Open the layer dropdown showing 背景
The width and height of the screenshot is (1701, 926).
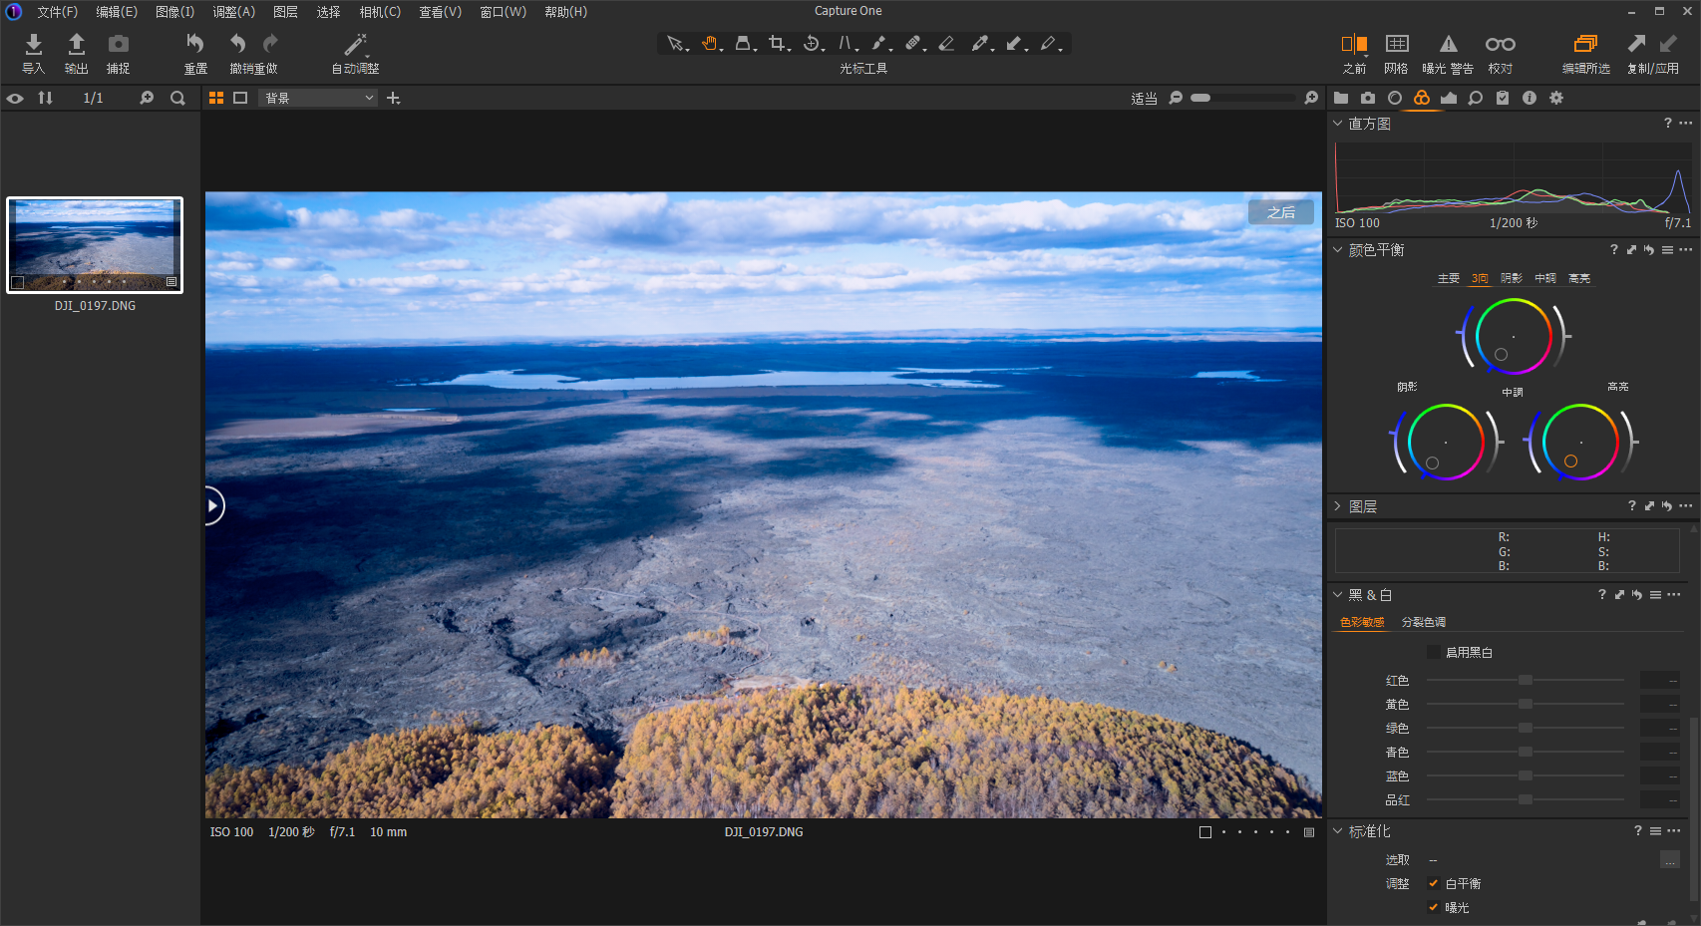pyautogui.click(x=318, y=98)
